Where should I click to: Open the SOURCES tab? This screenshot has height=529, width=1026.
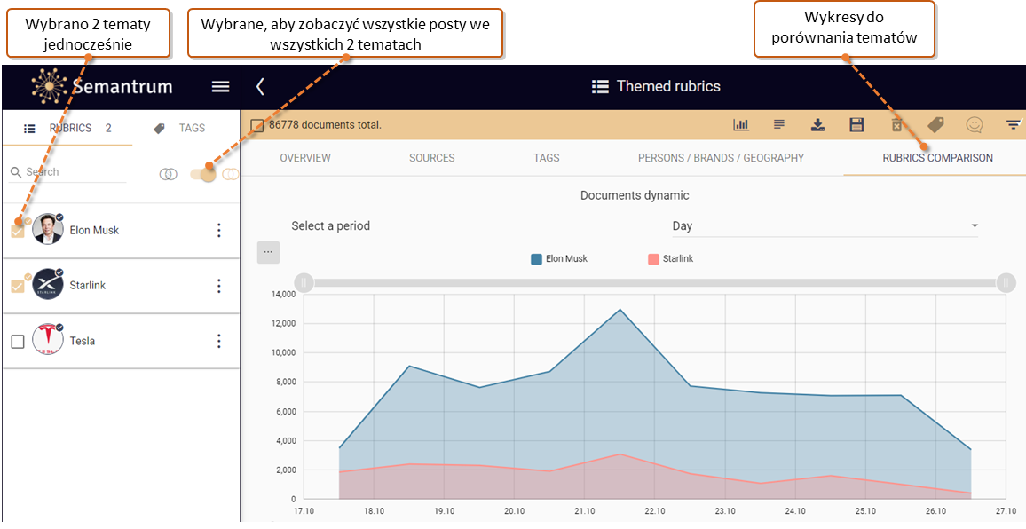click(x=432, y=158)
